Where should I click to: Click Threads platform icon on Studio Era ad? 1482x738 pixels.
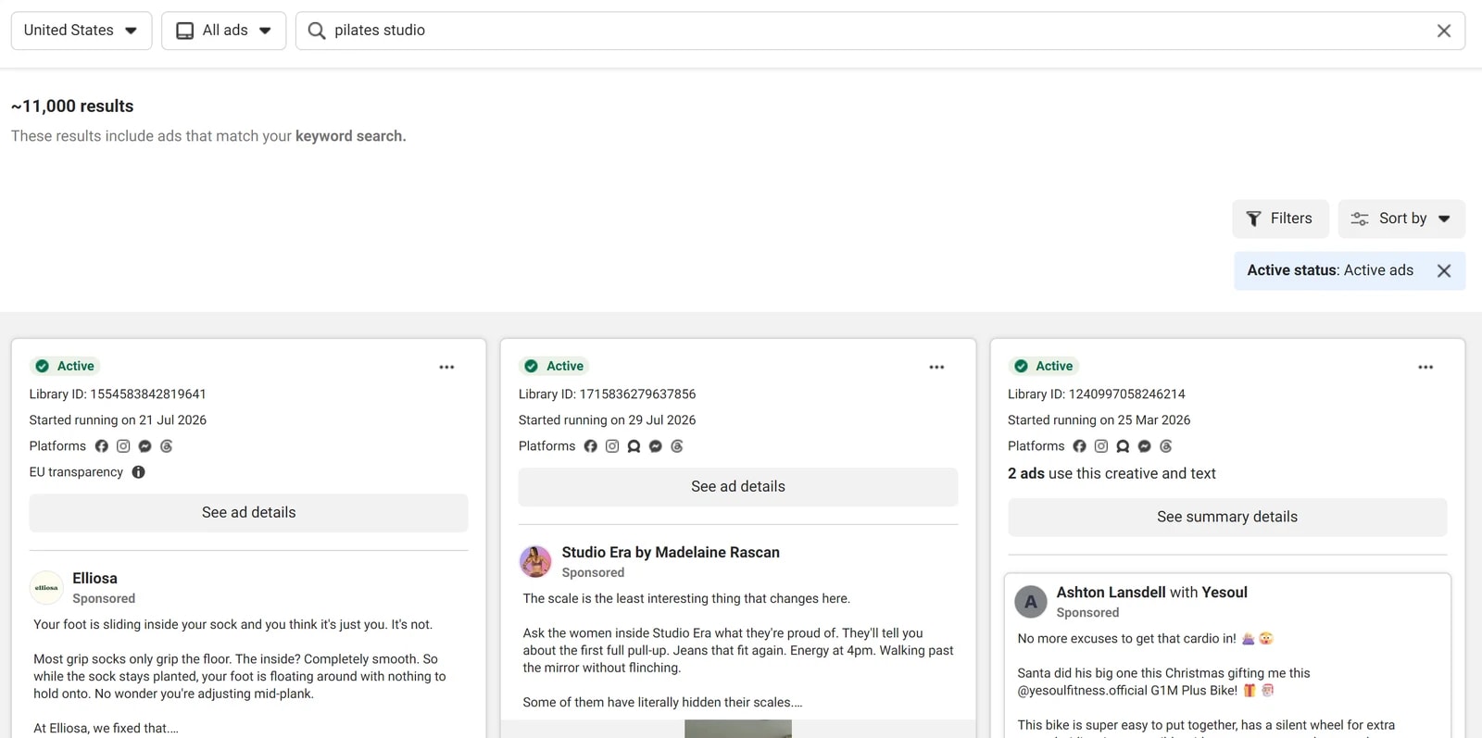677,446
